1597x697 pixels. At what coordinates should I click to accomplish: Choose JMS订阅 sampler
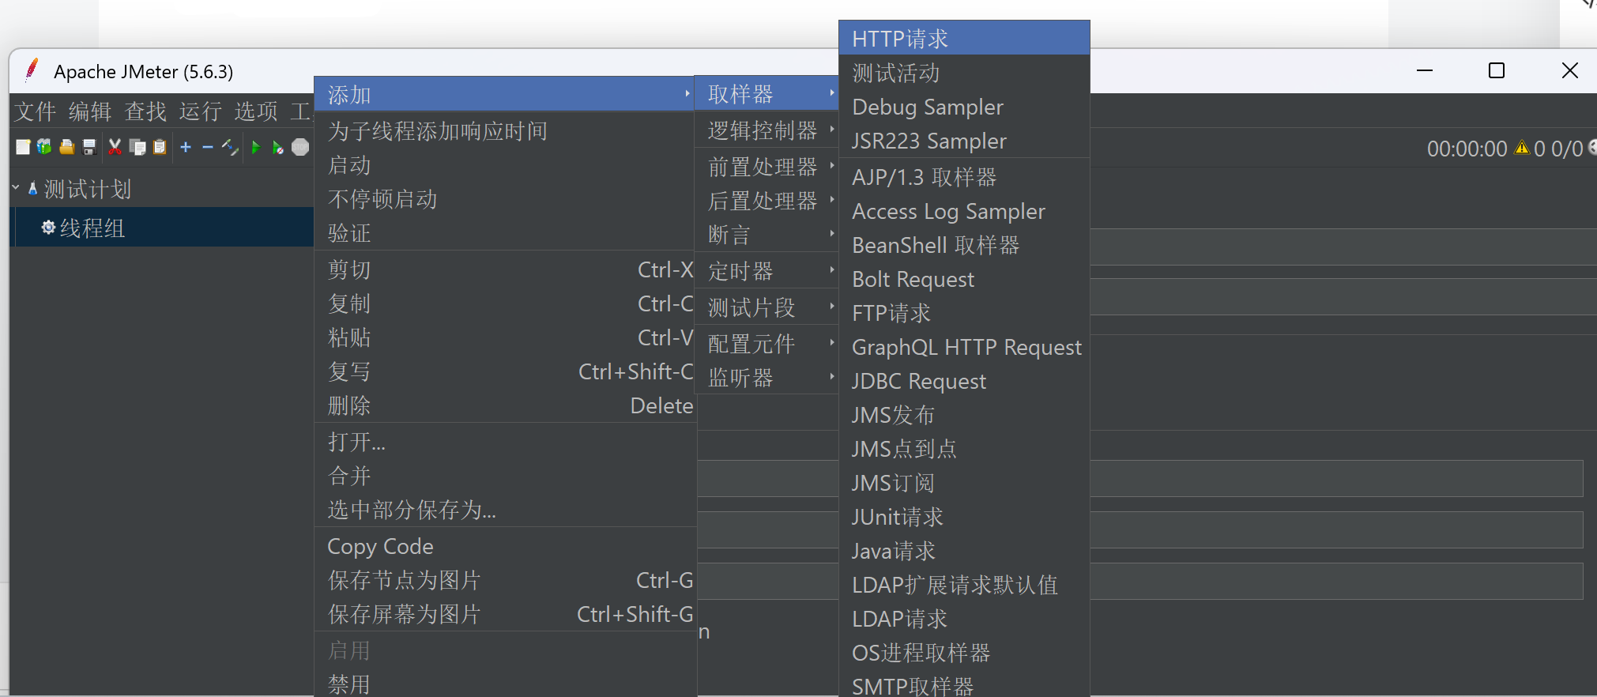(x=964, y=483)
